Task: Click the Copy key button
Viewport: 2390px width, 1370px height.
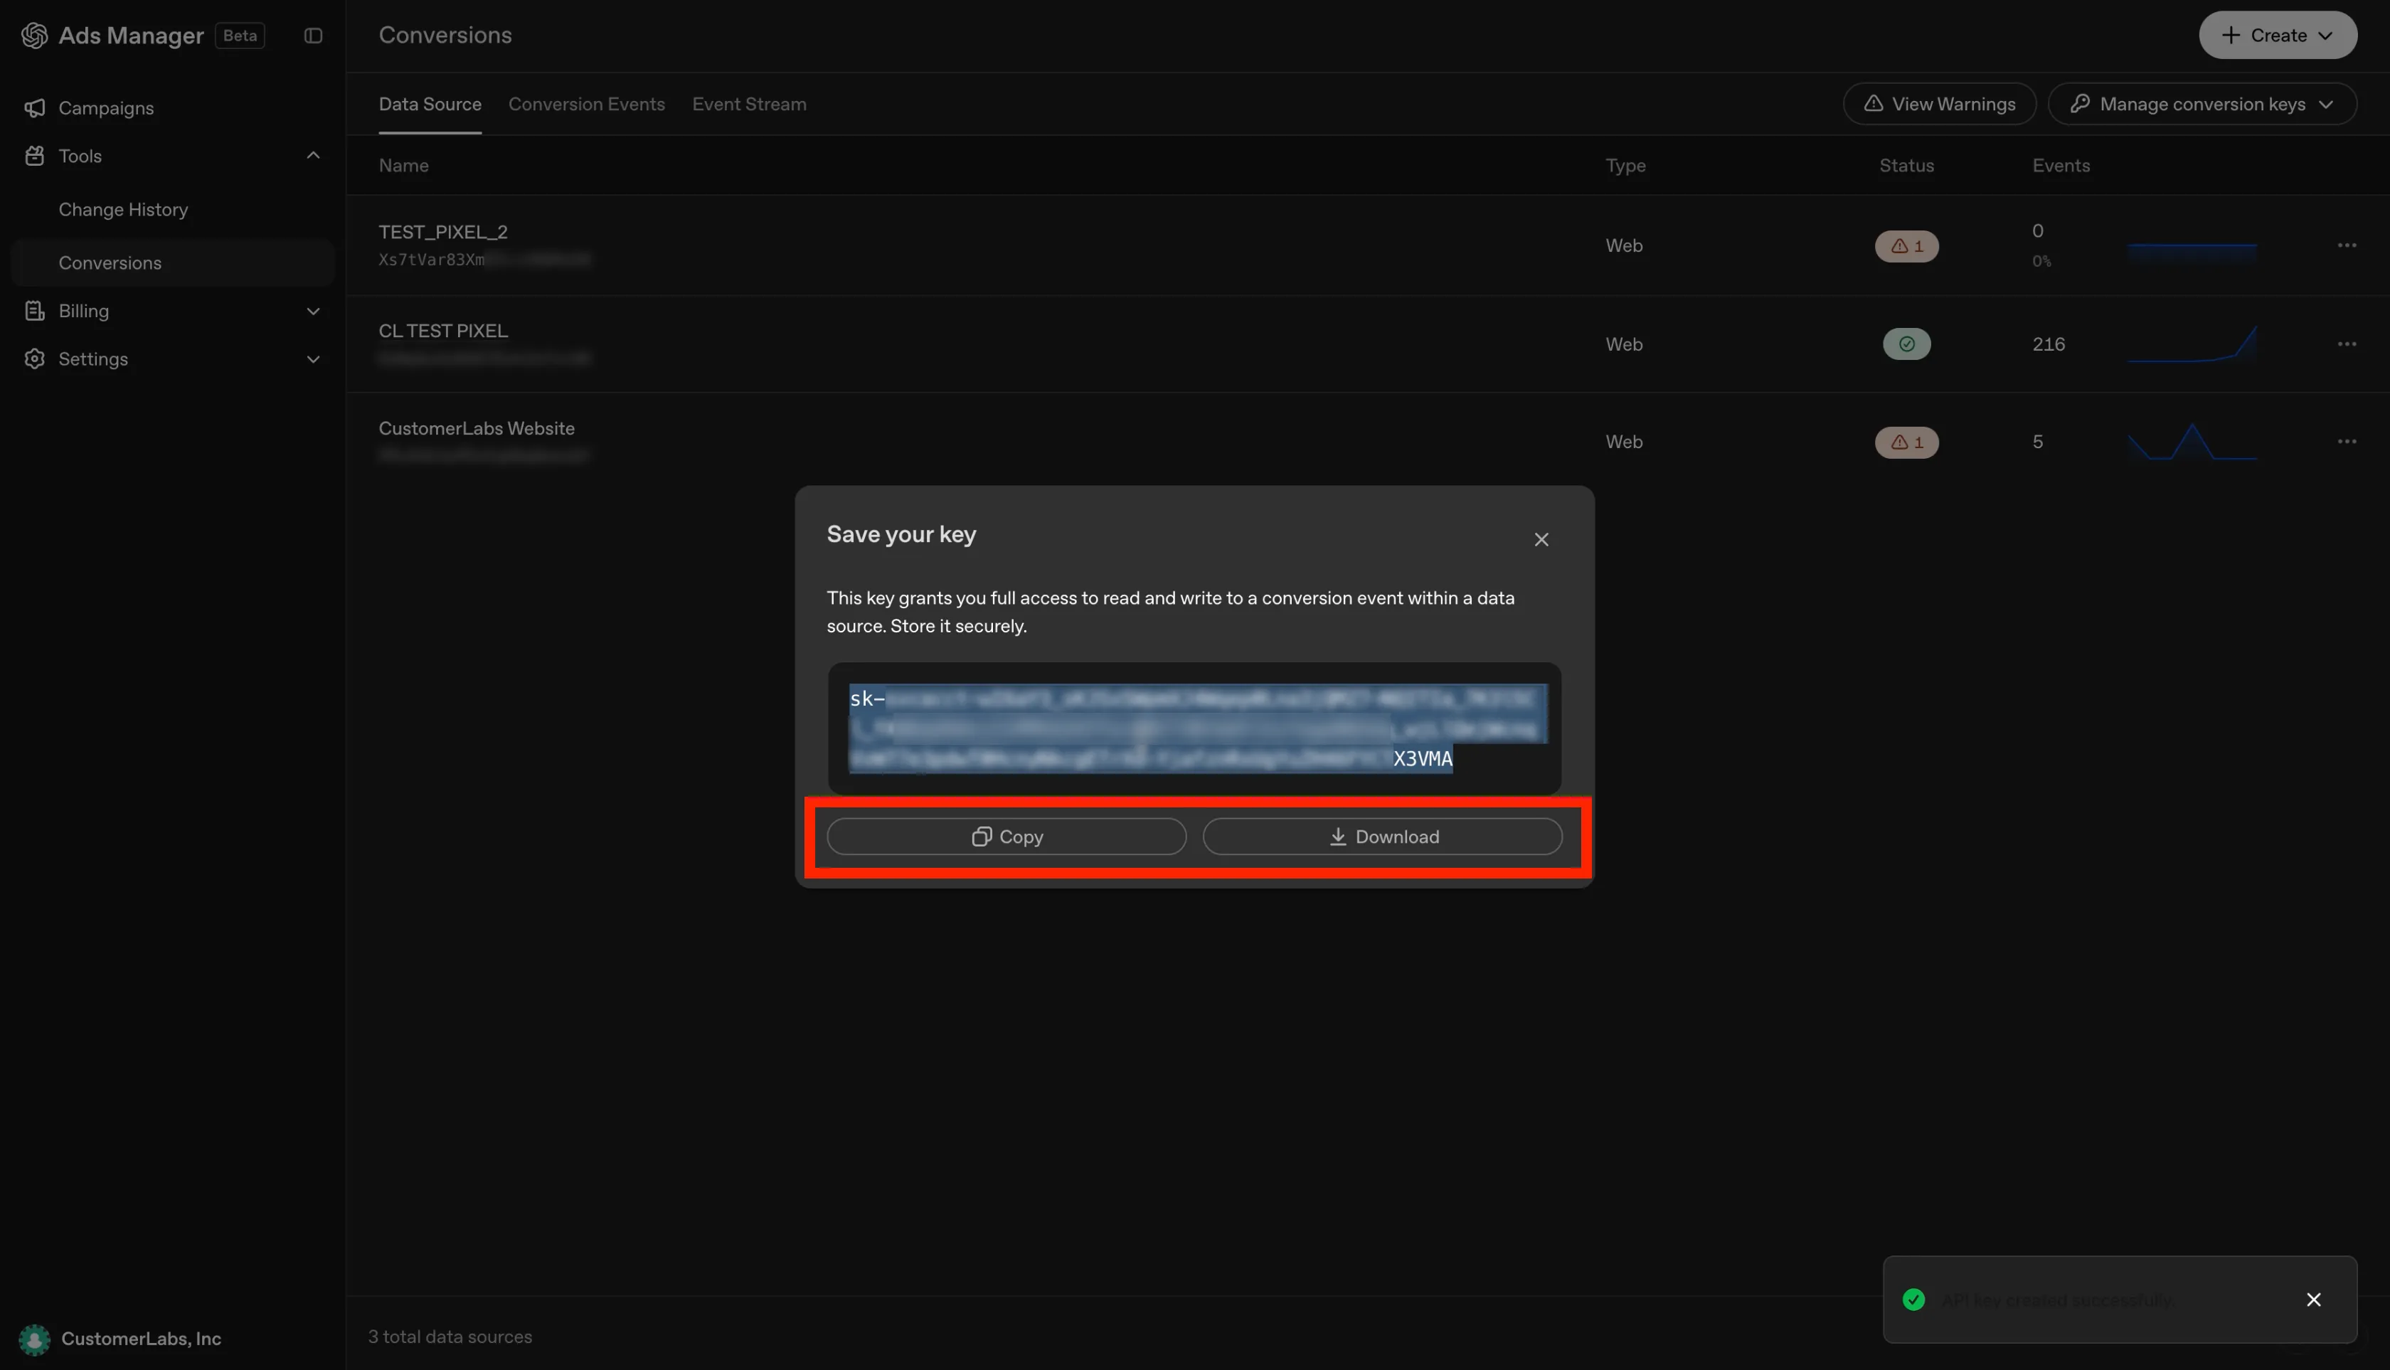Action: click(x=1006, y=837)
